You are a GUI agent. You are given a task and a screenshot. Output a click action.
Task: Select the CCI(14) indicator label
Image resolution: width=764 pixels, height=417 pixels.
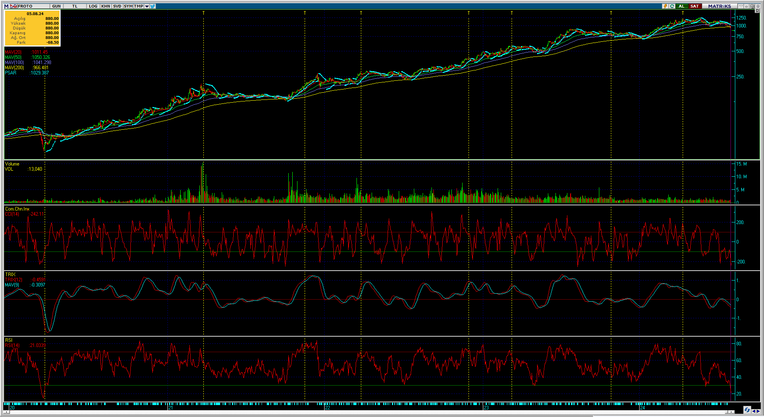12,214
